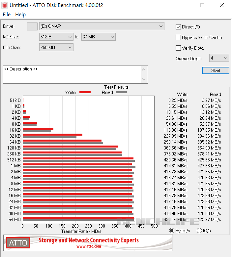Open the Help menu

coord(20,15)
